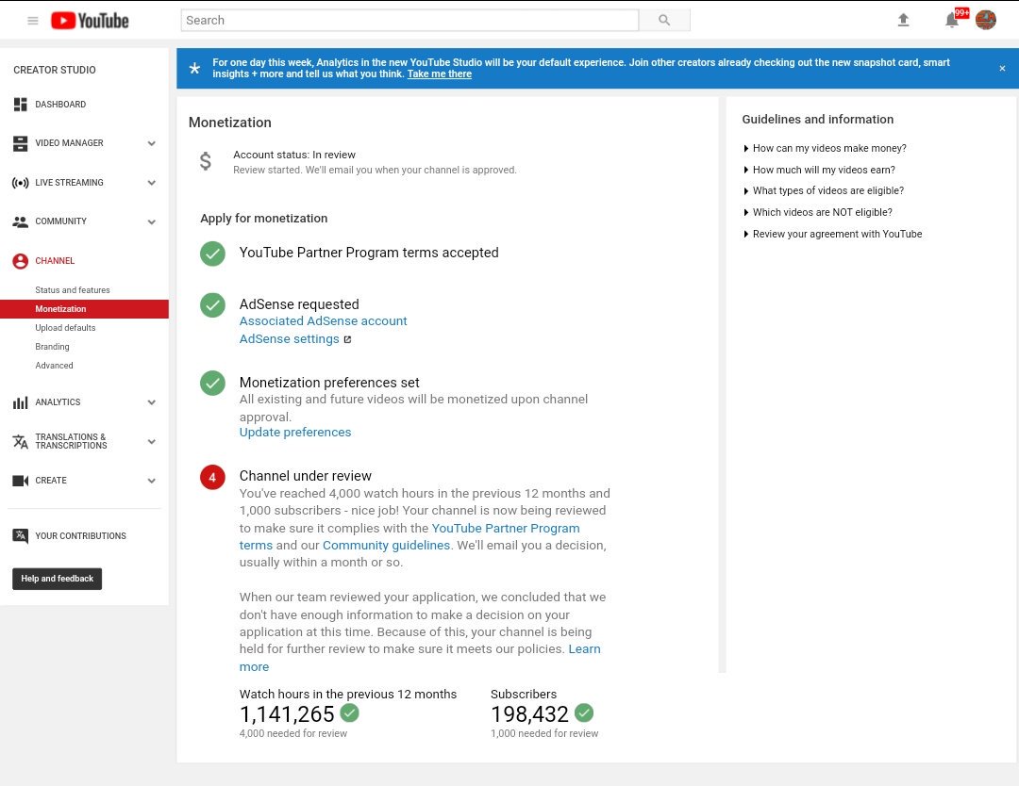Image resolution: width=1019 pixels, height=786 pixels.
Task: Click the dollar sign account status icon
Action: pos(206,161)
